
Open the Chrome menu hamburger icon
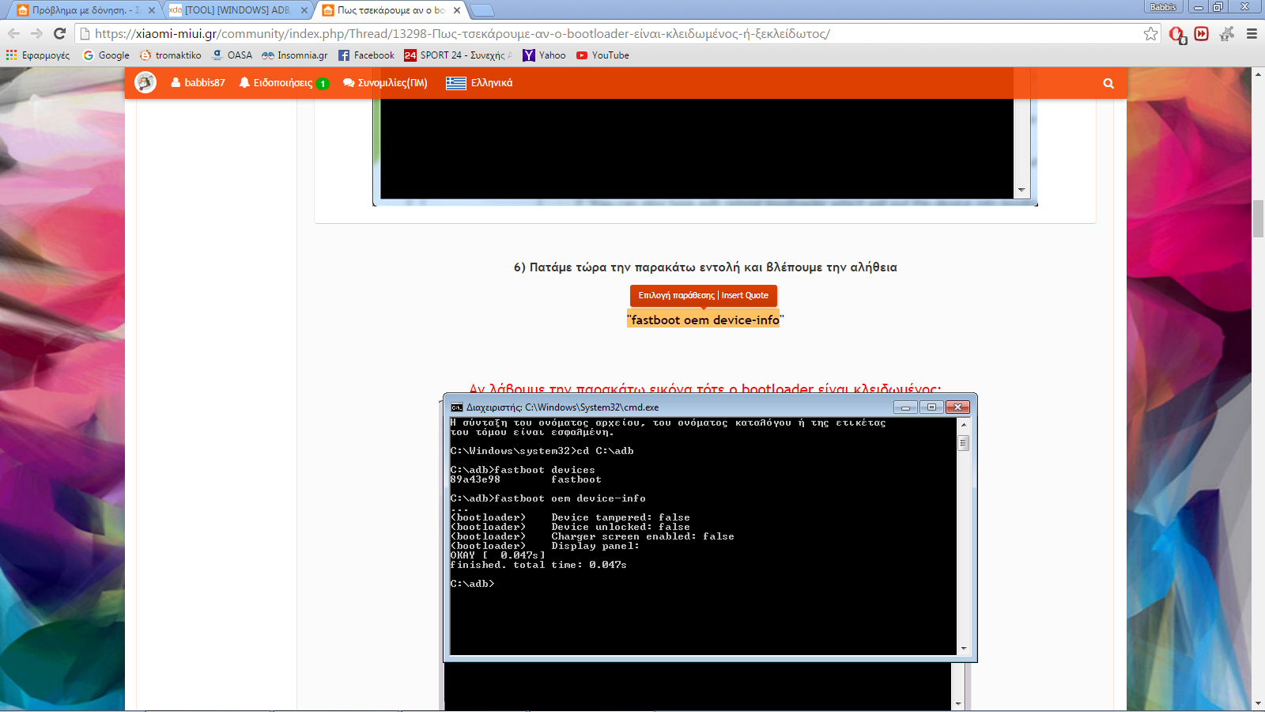pyautogui.click(x=1252, y=33)
